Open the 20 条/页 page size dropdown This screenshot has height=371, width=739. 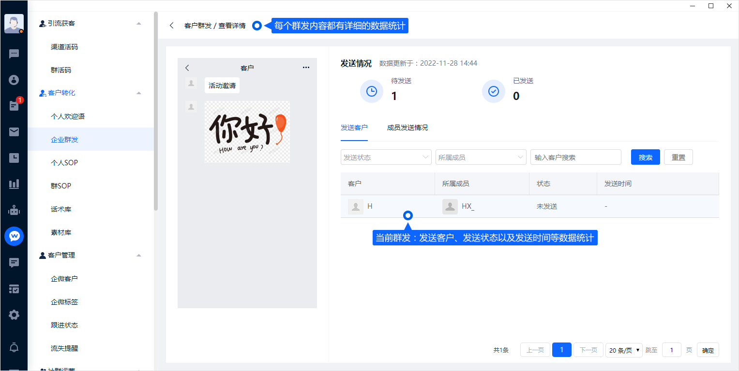pyautogui.click(x=624, y=350)
